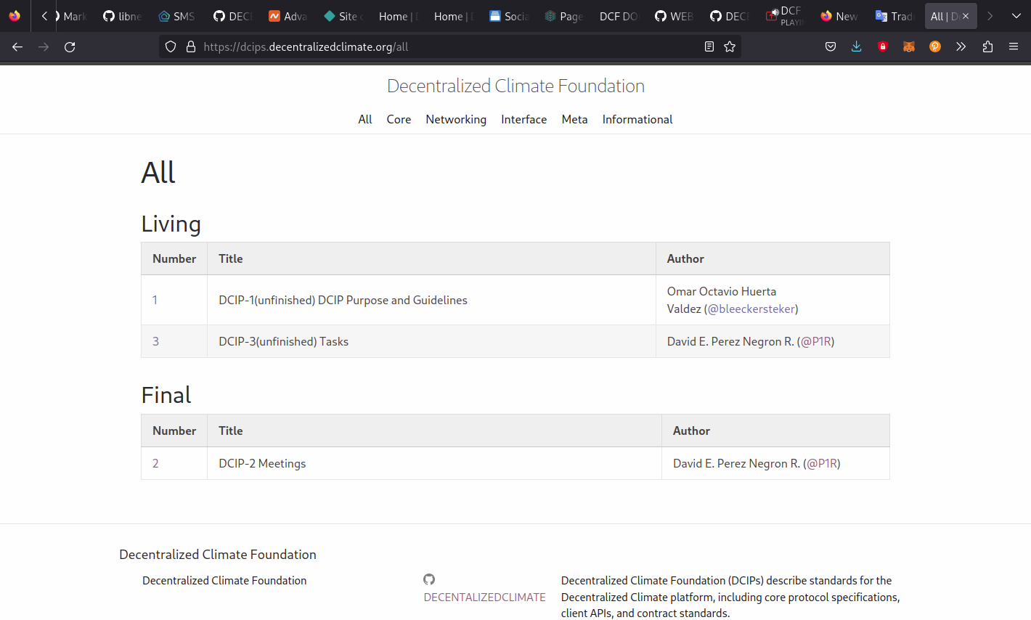Select the Informational category in navigation

[x=637, y=119]
